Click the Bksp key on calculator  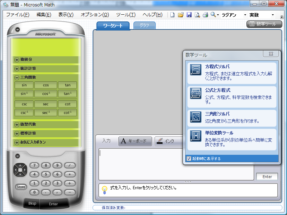point(32,203)
